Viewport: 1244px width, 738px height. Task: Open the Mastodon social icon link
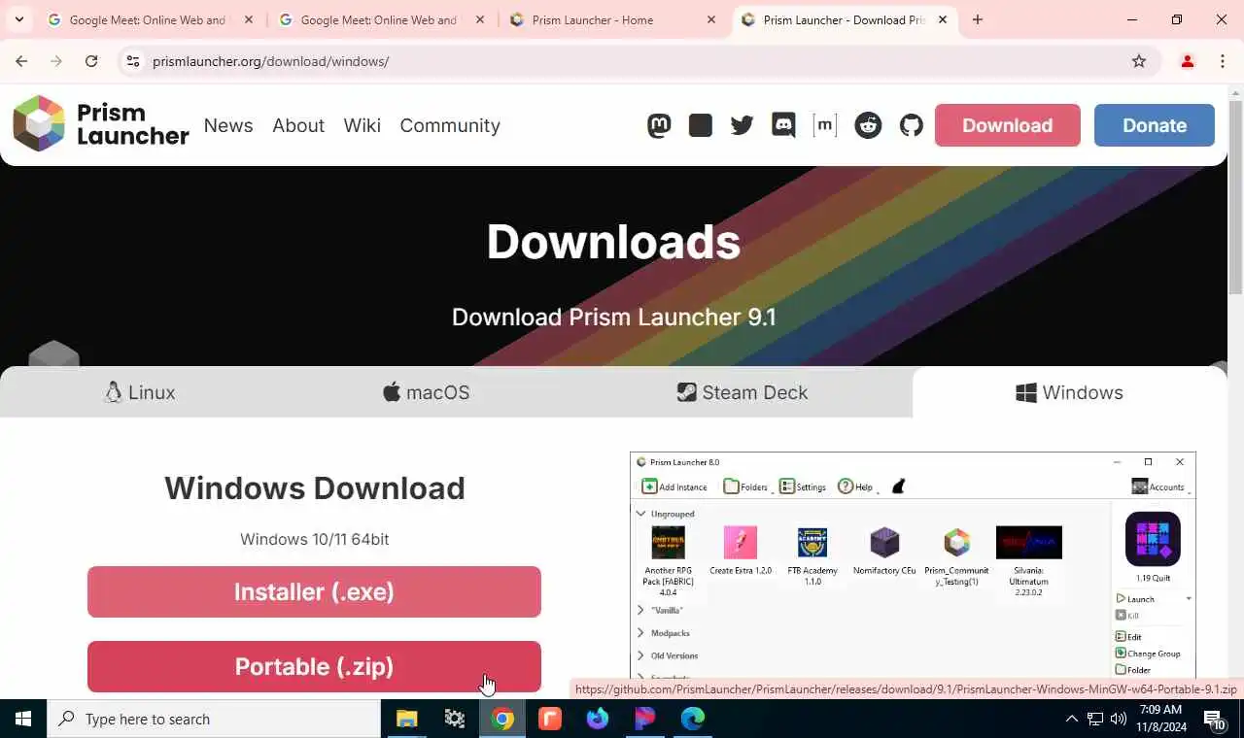[659, 125]
